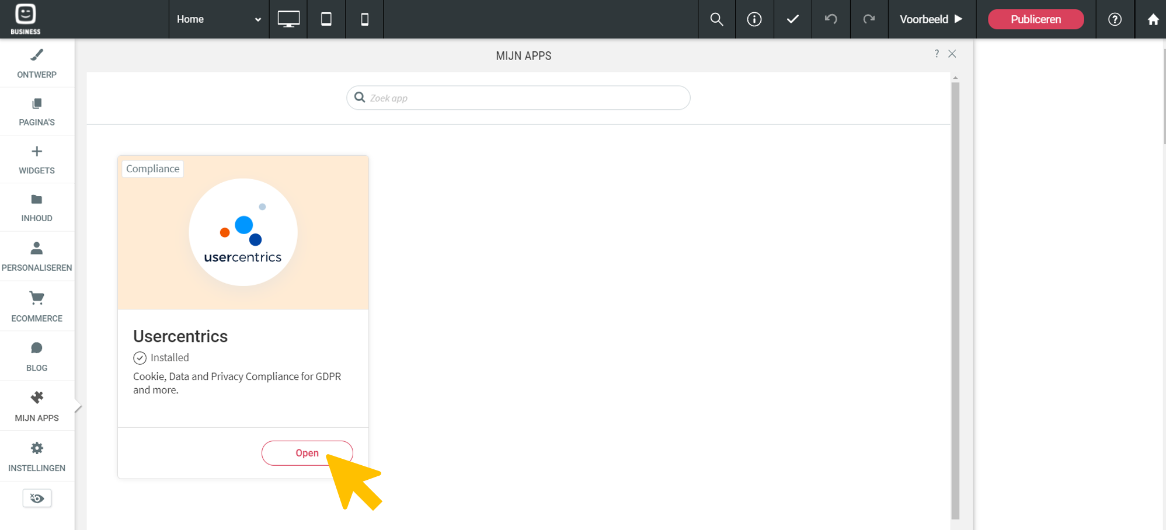The width and height of the screenshot is (1166, 530).
Task: Collapse the side panel with arrow handle
Action: pyautogui.click(x=78, y=407)
